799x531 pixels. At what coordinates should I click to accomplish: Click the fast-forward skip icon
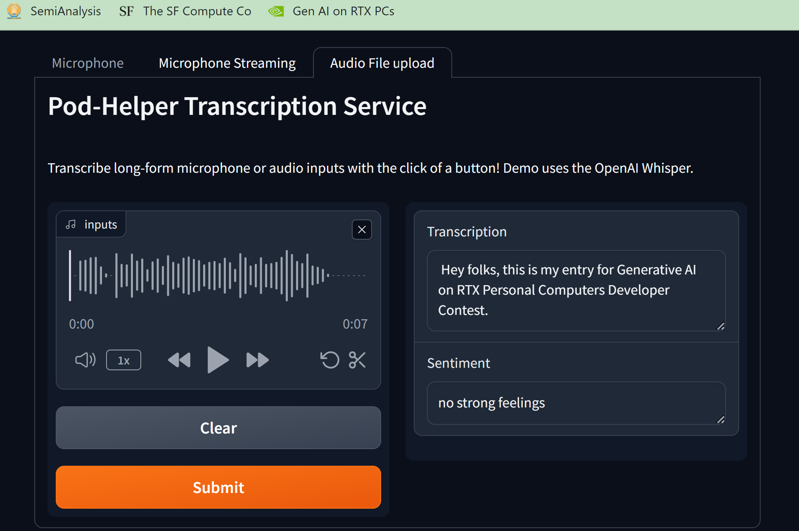257,360
